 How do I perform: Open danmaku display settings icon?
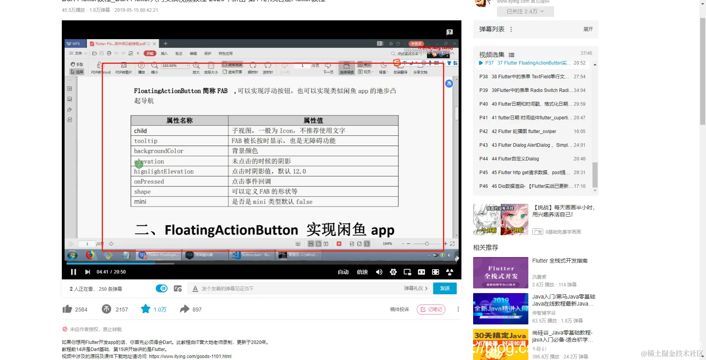pos(178,288)
